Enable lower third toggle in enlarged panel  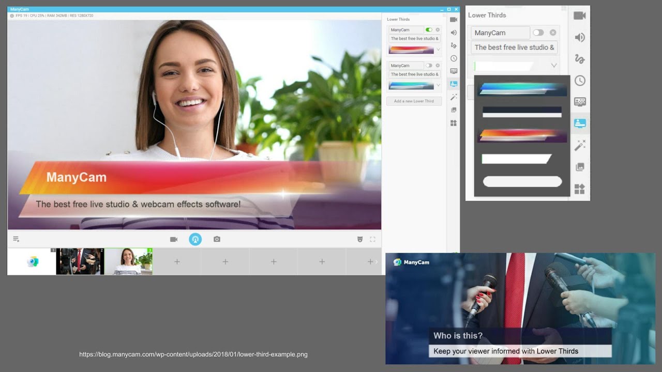coord(538,33)
